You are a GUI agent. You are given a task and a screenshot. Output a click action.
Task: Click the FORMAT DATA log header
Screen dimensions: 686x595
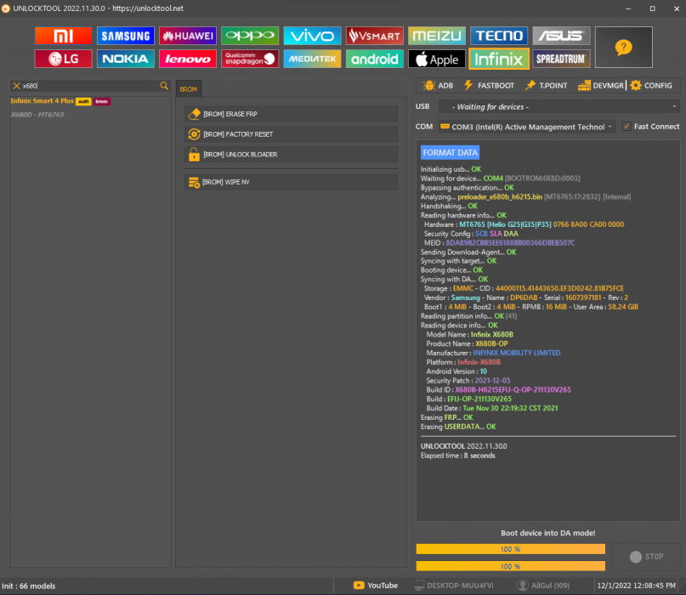(450, 153)
